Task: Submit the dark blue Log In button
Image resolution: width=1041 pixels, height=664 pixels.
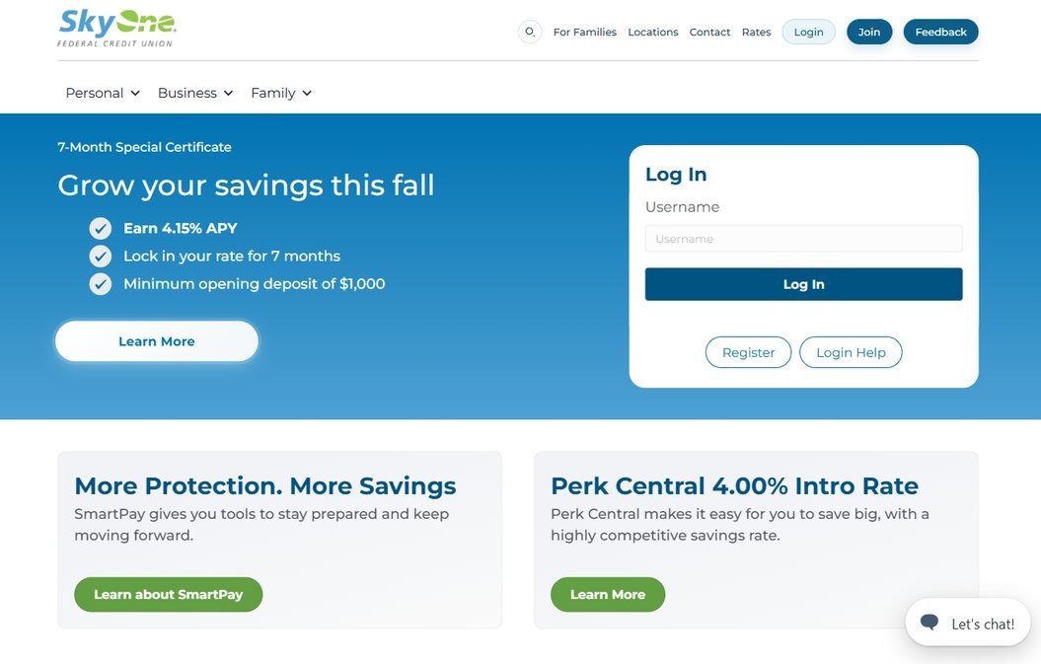Action: (803, 284)
